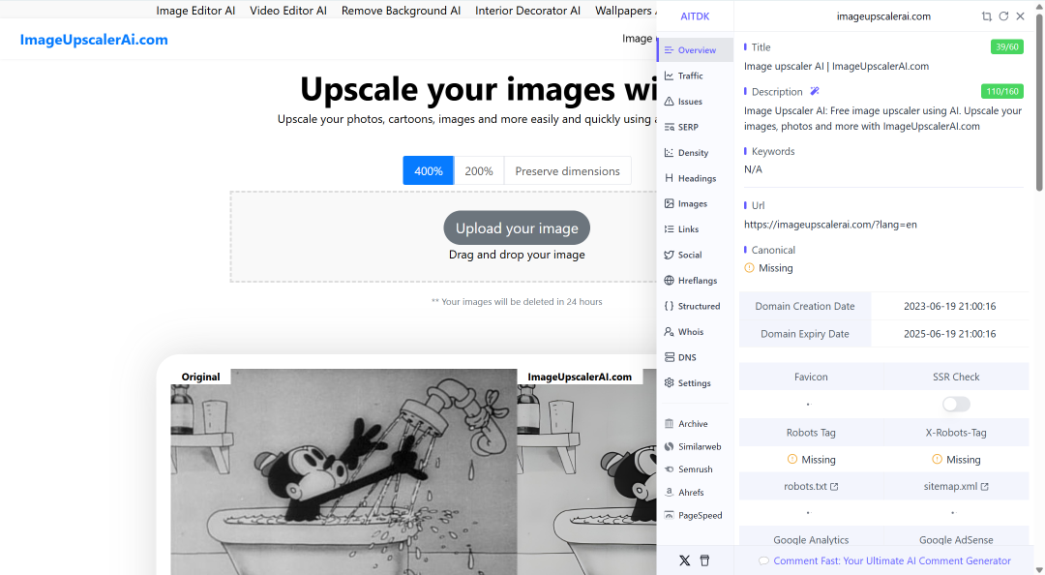This screenshot has height=575, width=1045.
Task: Click the Settings gear icon
Action: 670,382
